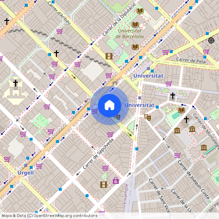Click the Carrer de Joaquín Costa label
Screen dimensions: 219x219
194,180
